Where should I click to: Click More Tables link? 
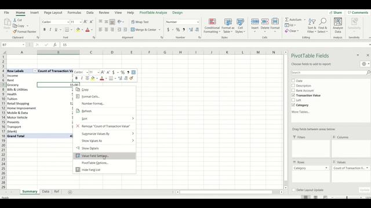(x=300, y=112)
